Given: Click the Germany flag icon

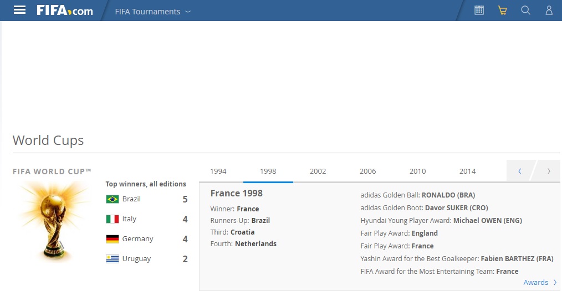Looking at the screenshot, I should (x=113, y=239).
